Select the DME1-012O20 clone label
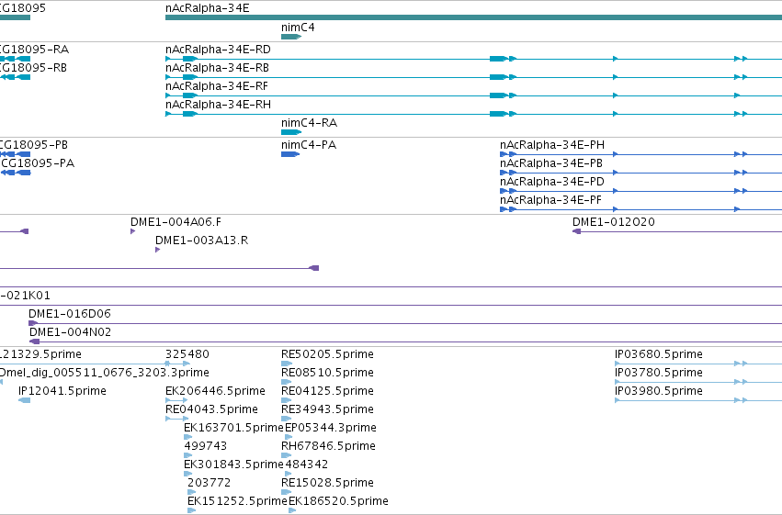The height and width of the screenshot is (515, 782). tap(614, 222)
